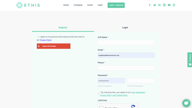Click the Ethis logo
The image size is (192, 108).
pyautogui.click(x=28, y=5)
